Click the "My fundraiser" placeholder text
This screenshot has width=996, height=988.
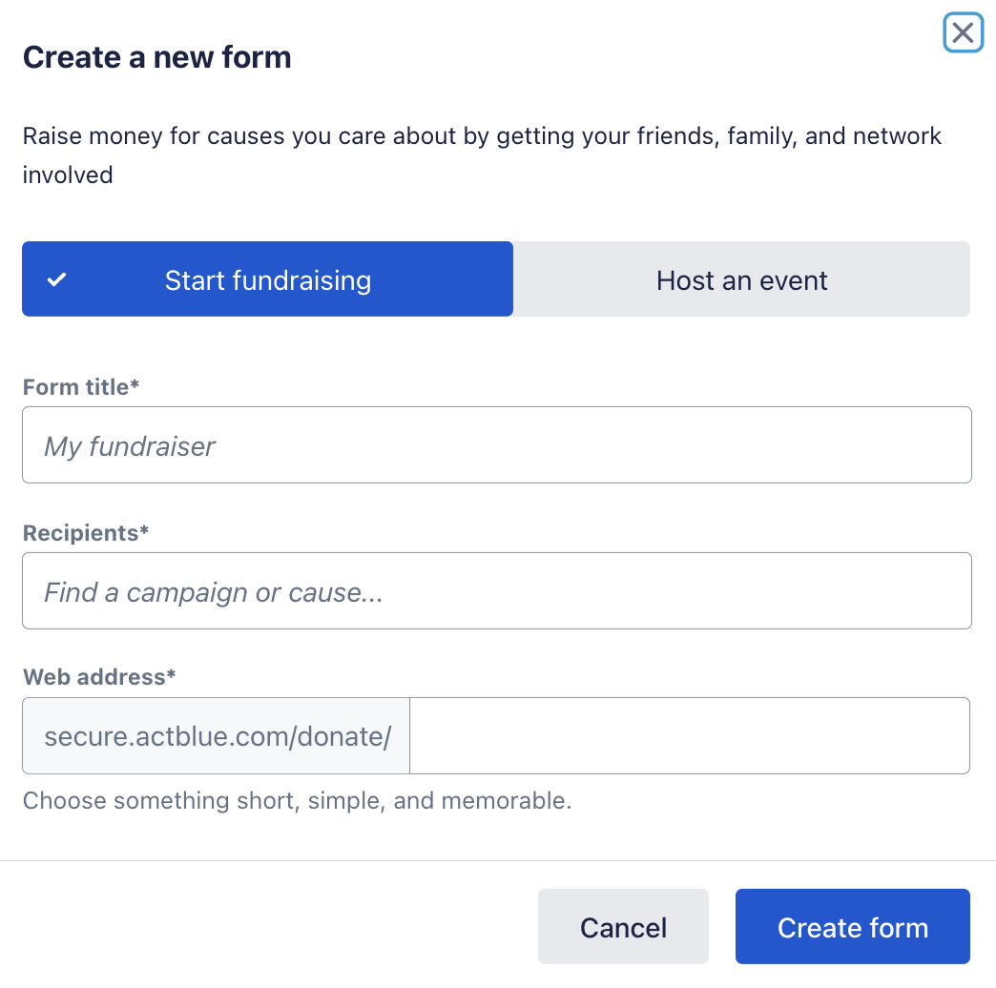[x=130, y=446]
